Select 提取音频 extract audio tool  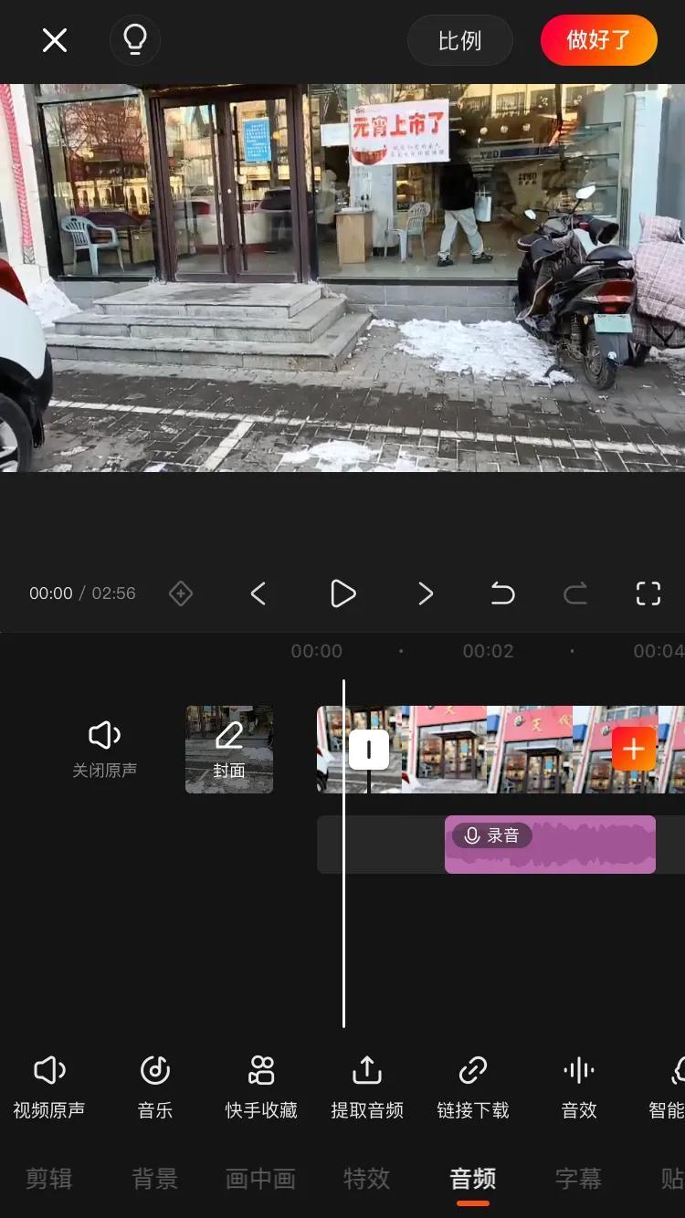tap(367, 1086)
